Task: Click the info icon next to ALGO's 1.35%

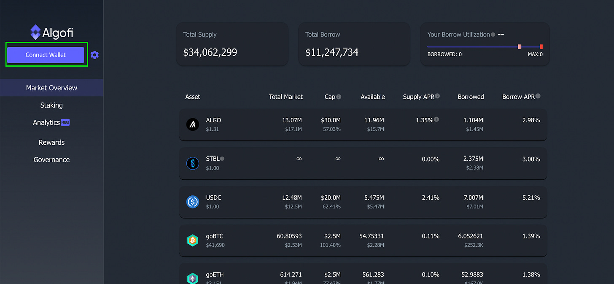Action: coord(436,120)
